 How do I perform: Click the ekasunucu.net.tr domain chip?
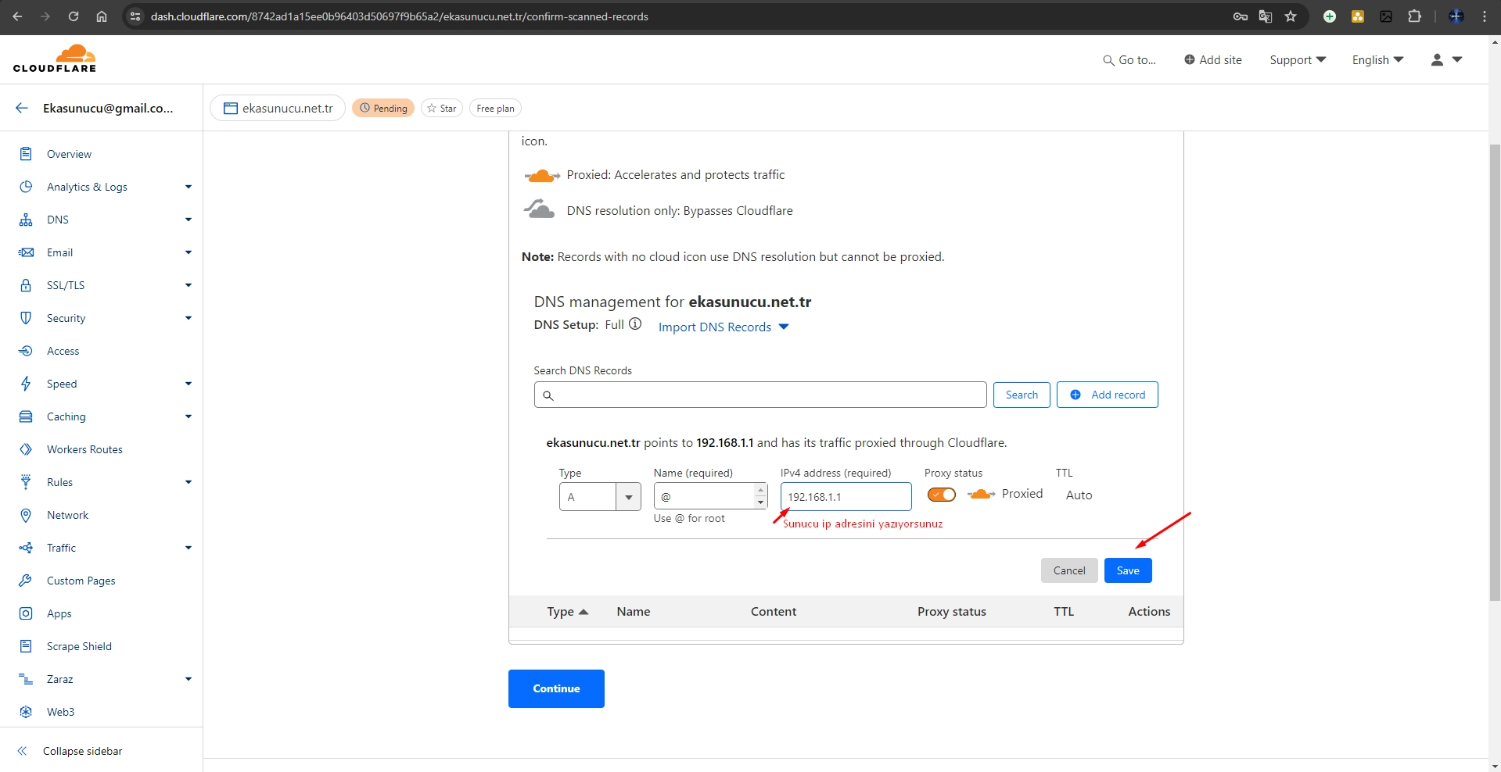(278, 108)
